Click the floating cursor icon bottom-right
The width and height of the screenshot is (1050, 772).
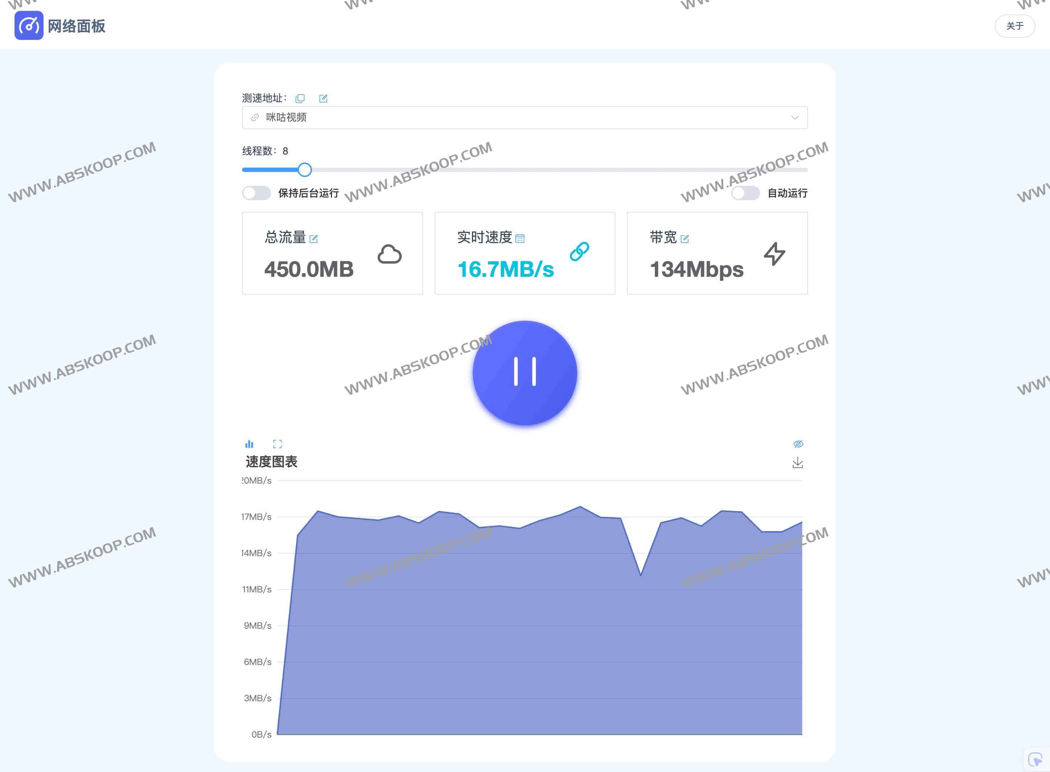coord(1035,759)
